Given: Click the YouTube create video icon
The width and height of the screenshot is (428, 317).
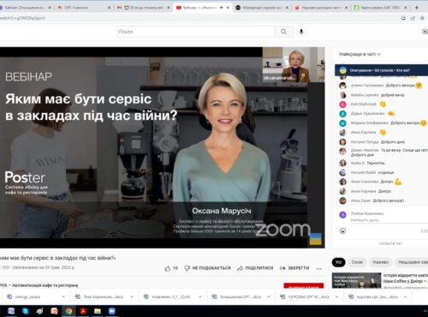Looking at the screenshot, I should (x=425, y=32).
